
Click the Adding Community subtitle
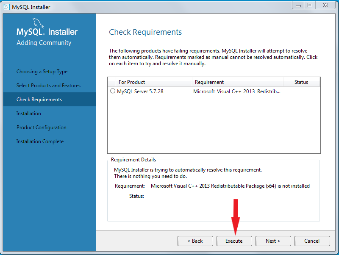(x=44, y=43)
